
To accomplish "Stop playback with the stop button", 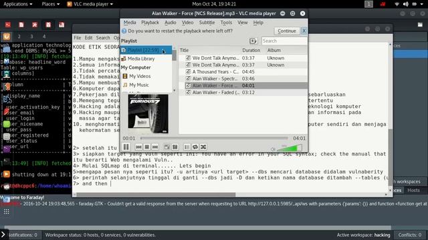I will [x=147, y=147].
